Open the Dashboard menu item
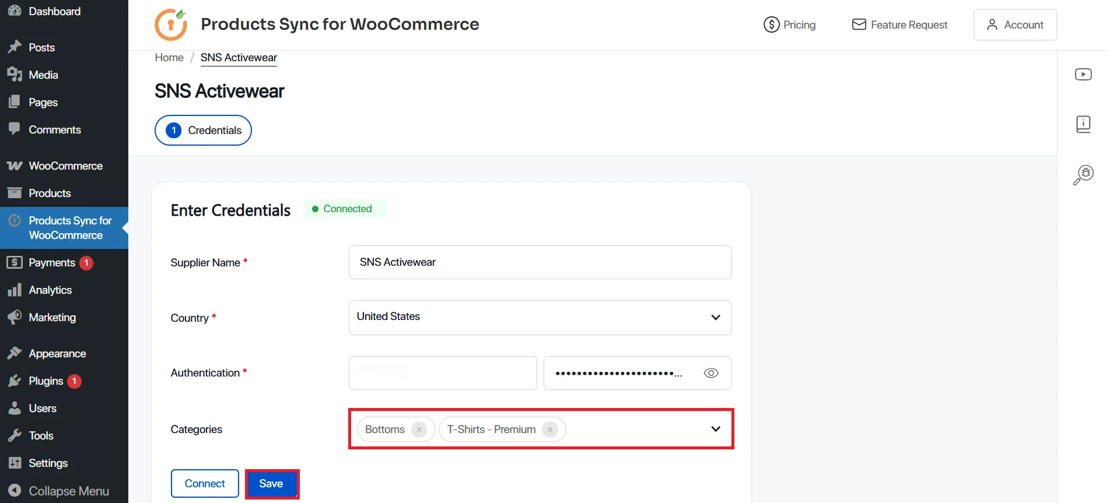The image size is (1110, 503). pyautogui.click(x=54, y=11)
